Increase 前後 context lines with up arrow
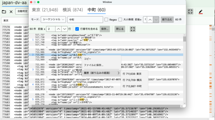Screen dimensions: 215x120 pos(58,29)
